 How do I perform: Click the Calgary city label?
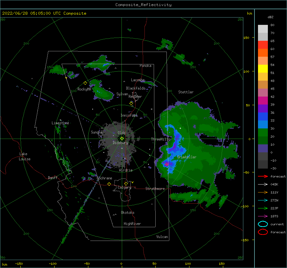coord(124,187)
